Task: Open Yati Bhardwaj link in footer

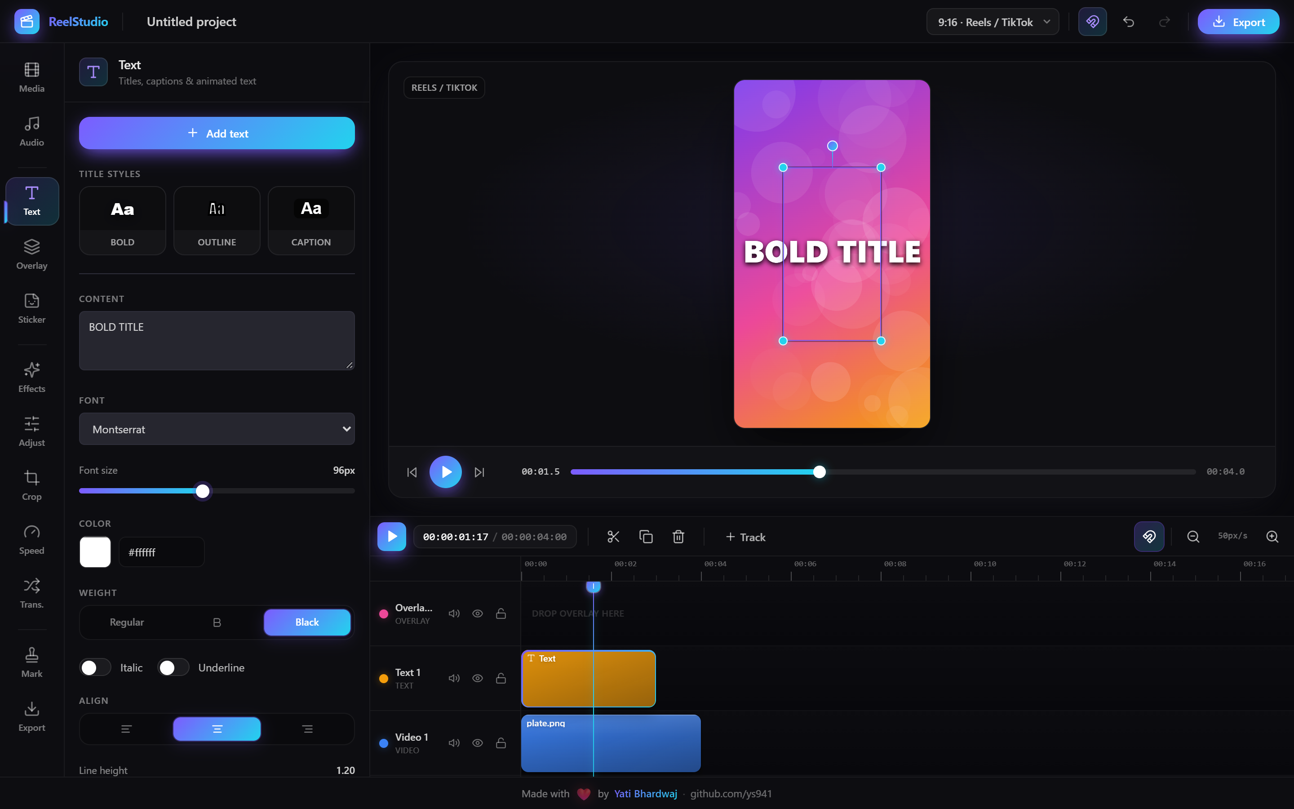Action: (x=645, y=793)
